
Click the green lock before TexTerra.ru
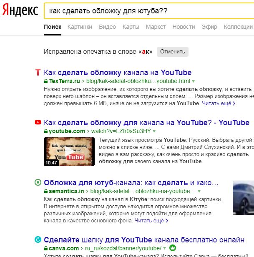(x=46, y=81)
